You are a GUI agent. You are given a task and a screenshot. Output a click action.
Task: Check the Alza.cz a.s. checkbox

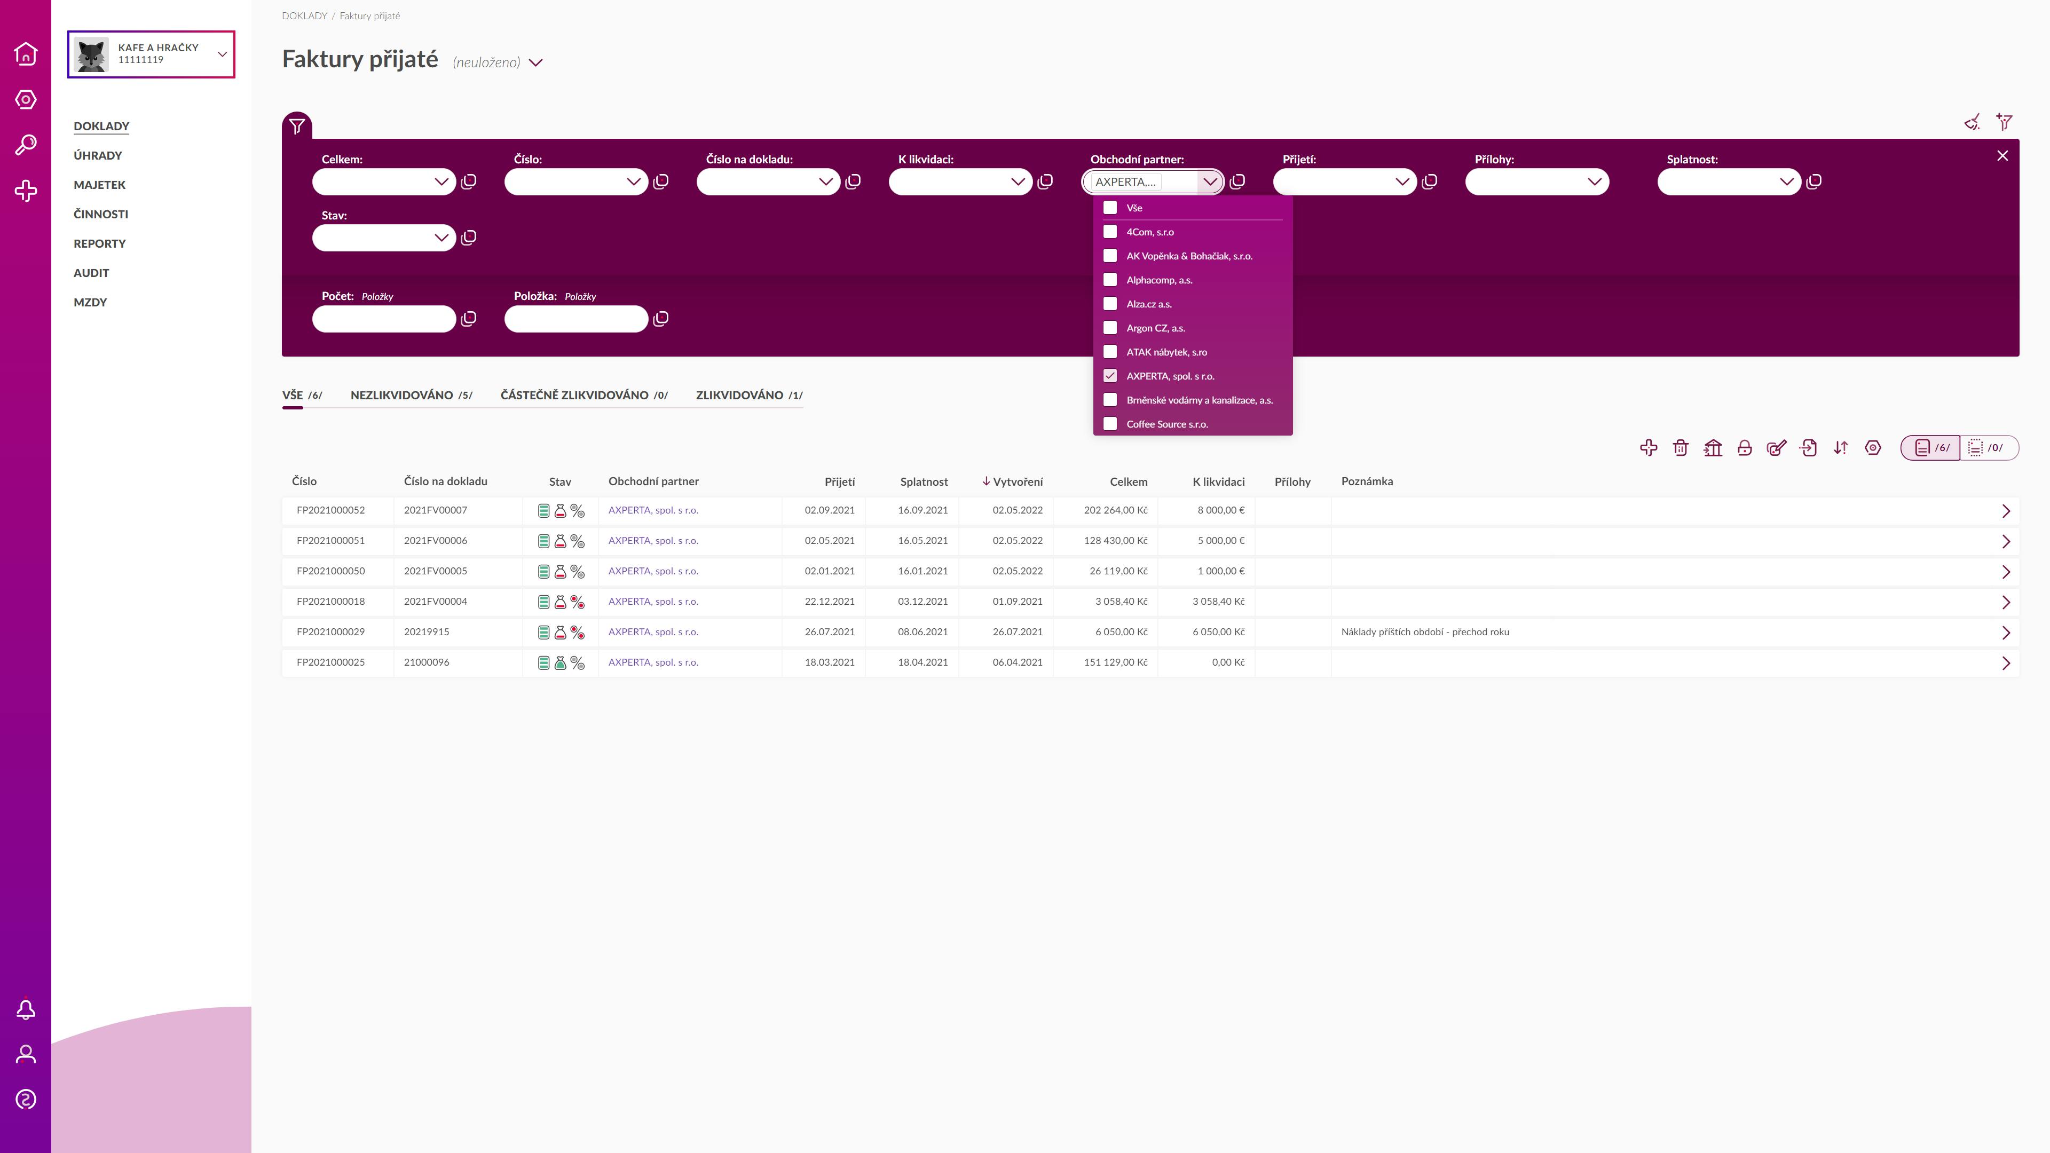1110,303
